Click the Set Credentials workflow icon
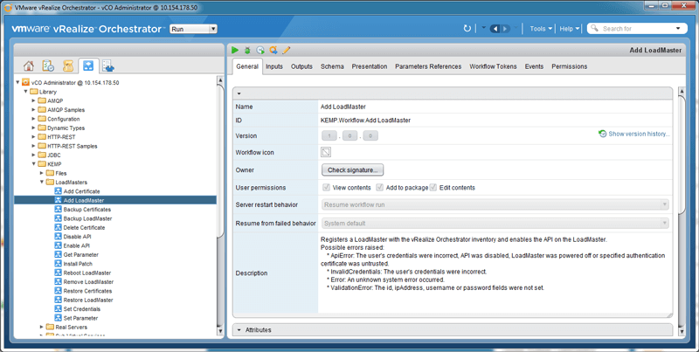The width and height of the screenshot is (699, 352). tap(58, 309)
